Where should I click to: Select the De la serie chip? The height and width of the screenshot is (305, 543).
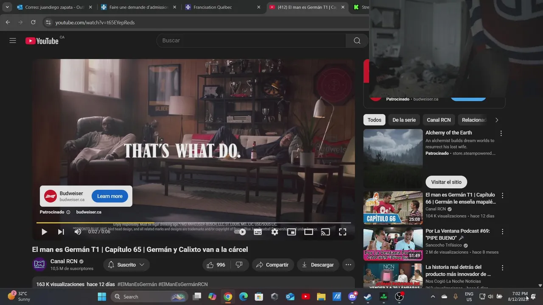pos(404,120)
